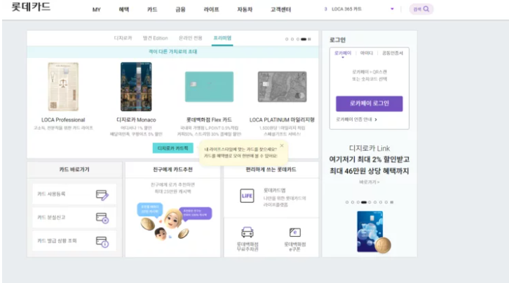Click the 롯데백화점 e쿠폰 icon
The height and width of the screenshot is (283, 509).
coord(294,232)
